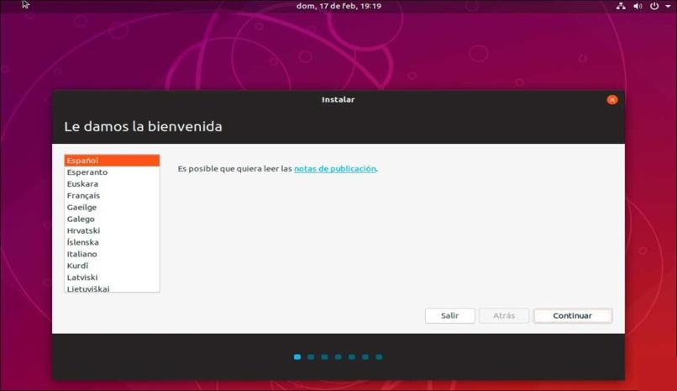Open the network status icon in top bar
677x391 pixels.
click(621, 6)
